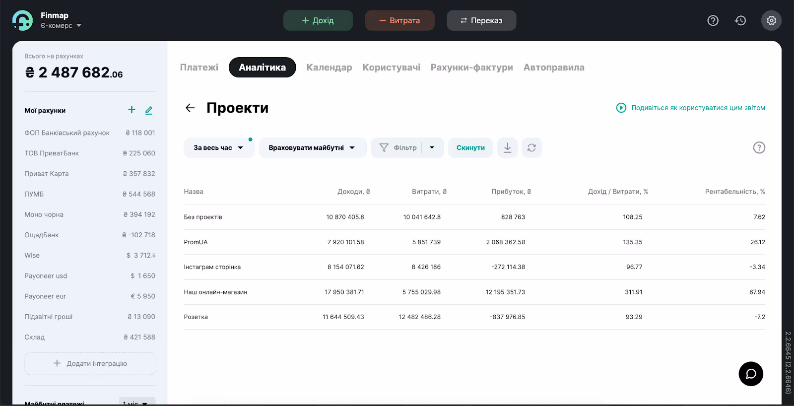This screenshot has height=406, width=794.
Task: Add expense with Витрата button
Action: tap(400, 20)
